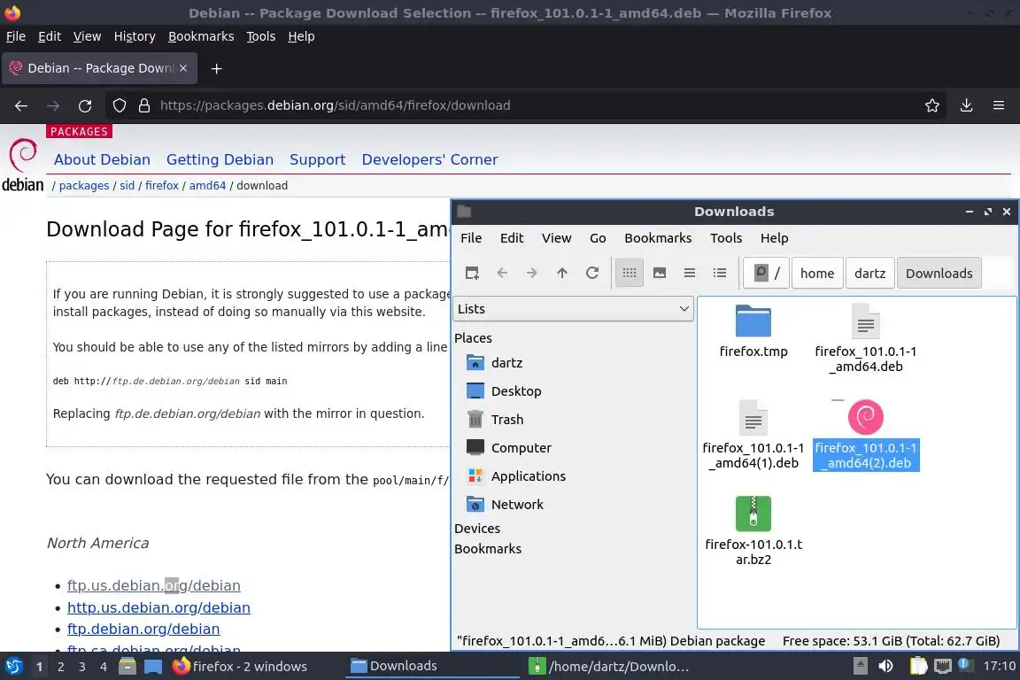Screen dimensions: 1020x680
Task: Click the About Debian link
Action: tap(102, 159)
